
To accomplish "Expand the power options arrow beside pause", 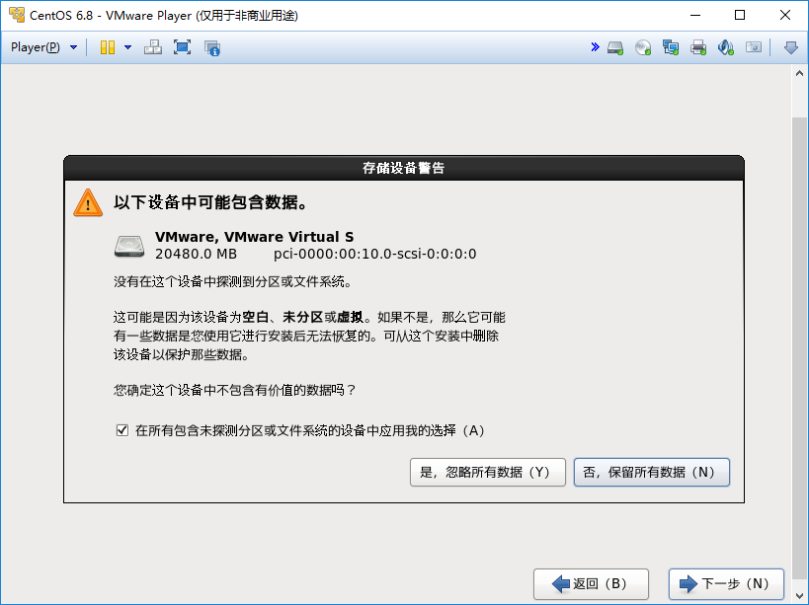I will click(x=128, y=47).
